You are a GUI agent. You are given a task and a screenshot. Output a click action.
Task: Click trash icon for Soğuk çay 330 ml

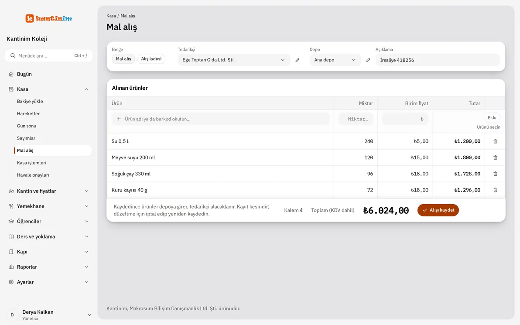(495, 174)
